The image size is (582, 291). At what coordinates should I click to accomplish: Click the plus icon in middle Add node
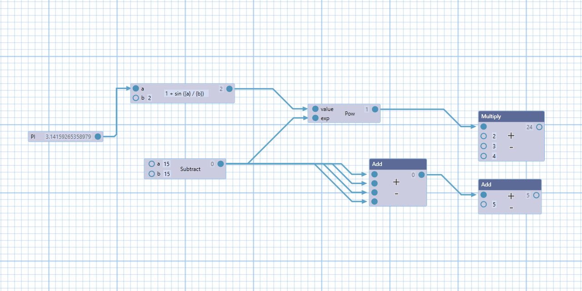tap(396, 182)
